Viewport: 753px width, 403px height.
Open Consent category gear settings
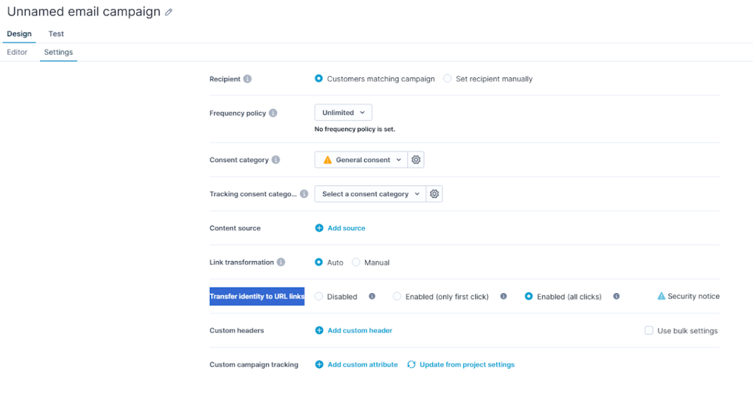point(416,160)
